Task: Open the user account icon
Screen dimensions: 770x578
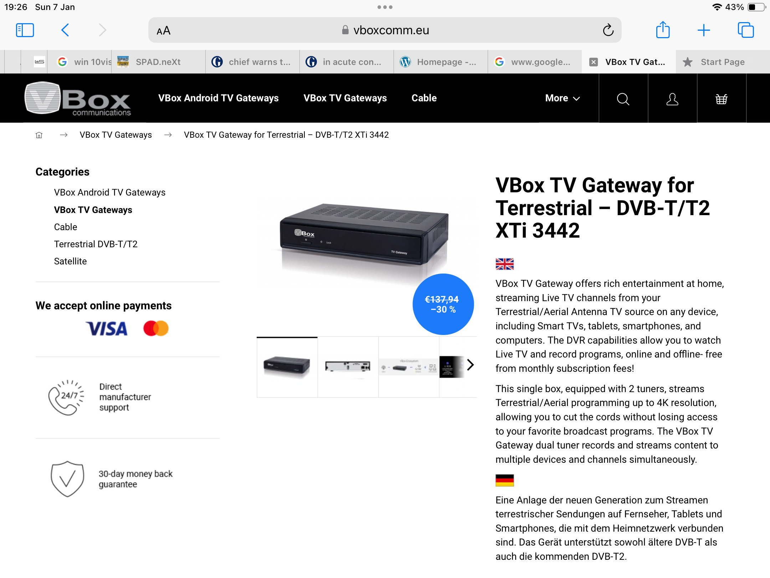Action: 672,99
